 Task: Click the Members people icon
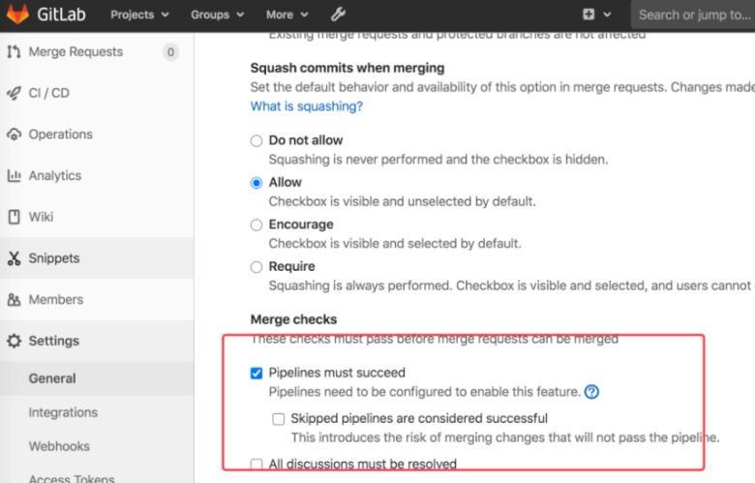(14, 300)
